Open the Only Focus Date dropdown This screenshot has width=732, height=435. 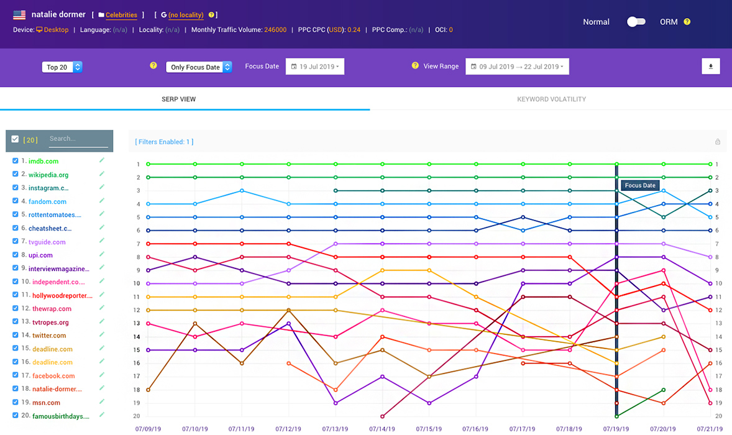coord(199,67)
